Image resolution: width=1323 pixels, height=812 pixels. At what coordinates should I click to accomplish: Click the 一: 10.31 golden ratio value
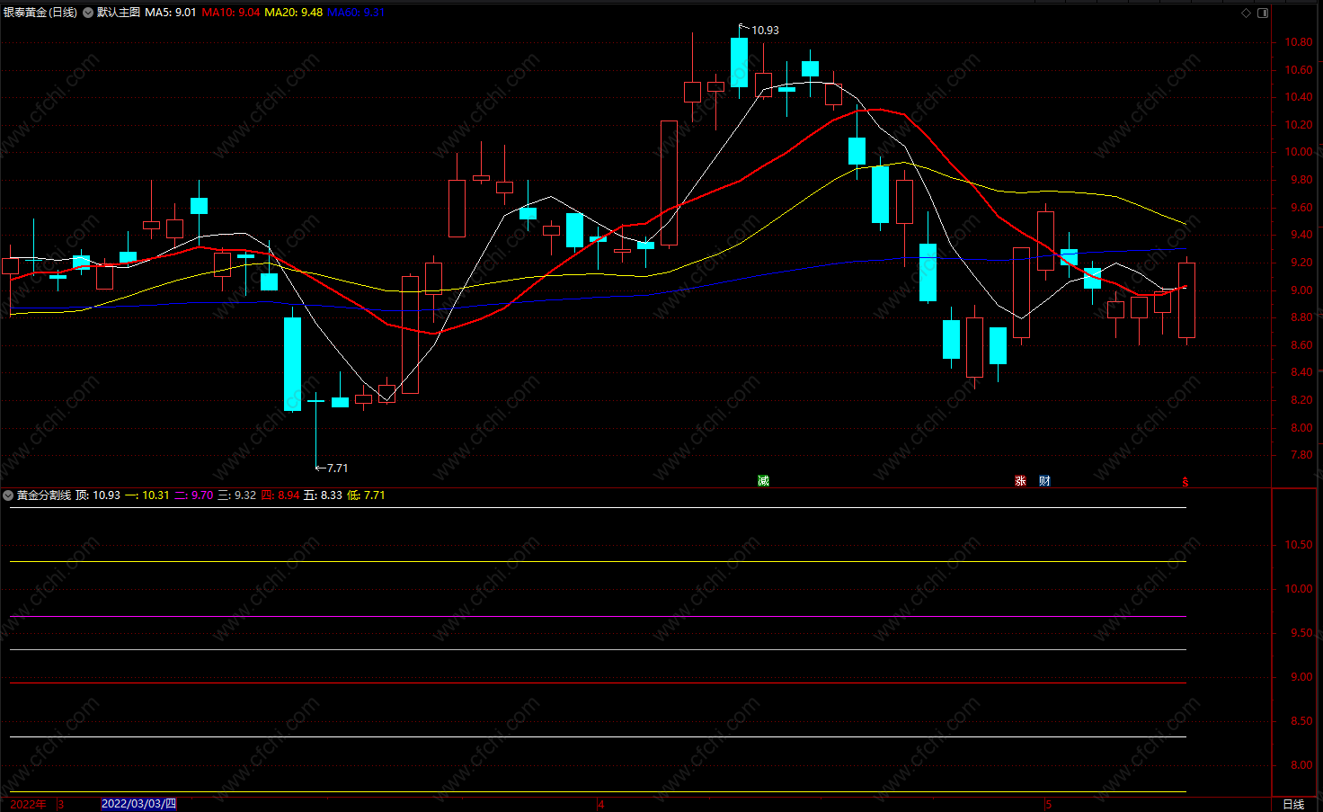point(147,495)
